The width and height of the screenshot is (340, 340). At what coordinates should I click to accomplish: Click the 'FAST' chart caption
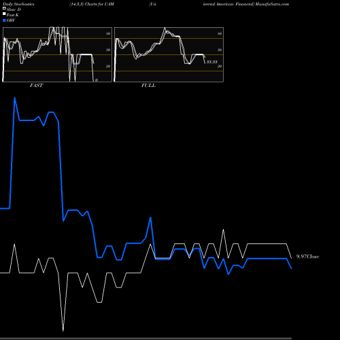tap(36, 86)
